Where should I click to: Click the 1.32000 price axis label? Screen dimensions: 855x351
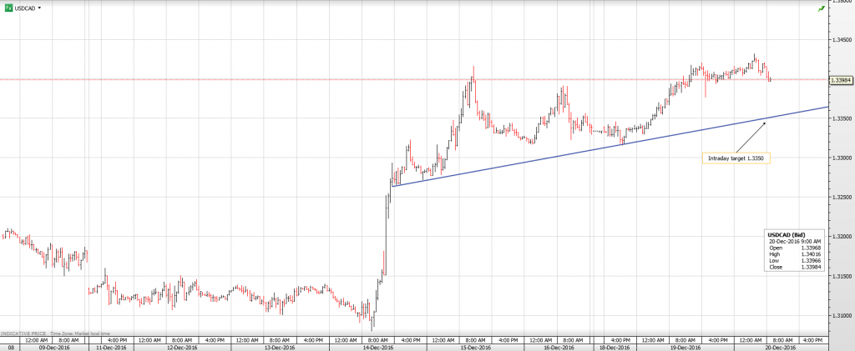tap(841, 237)
